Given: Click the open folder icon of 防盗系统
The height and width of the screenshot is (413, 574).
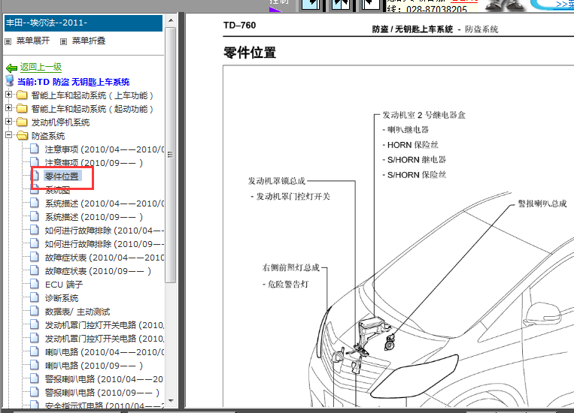Looking at the screenshot, I should [x=23, y=136].
